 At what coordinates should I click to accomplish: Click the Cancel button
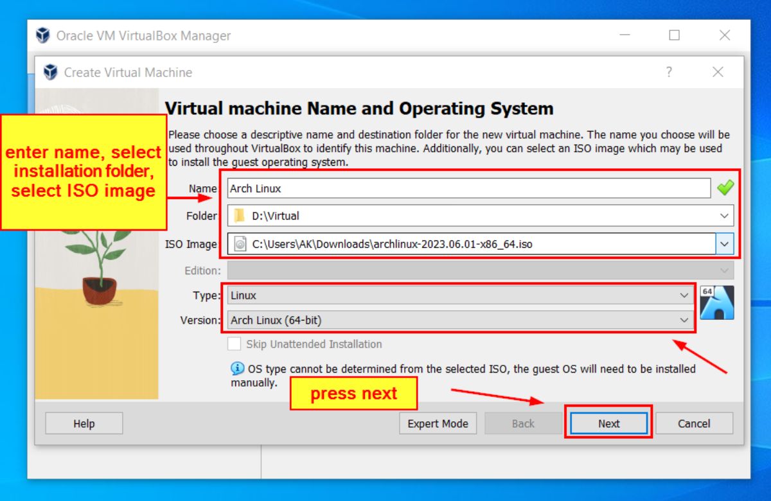pos(694,423)
